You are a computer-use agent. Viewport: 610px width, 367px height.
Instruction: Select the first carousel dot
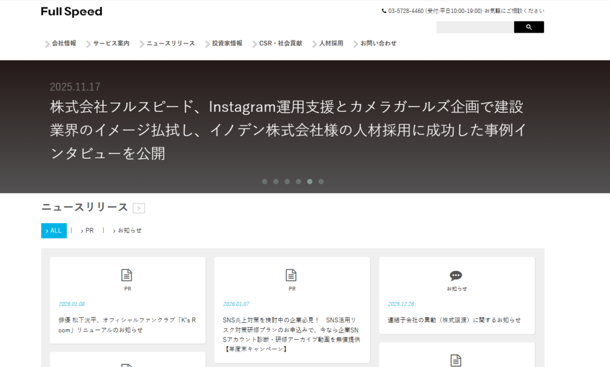[264, 181]
